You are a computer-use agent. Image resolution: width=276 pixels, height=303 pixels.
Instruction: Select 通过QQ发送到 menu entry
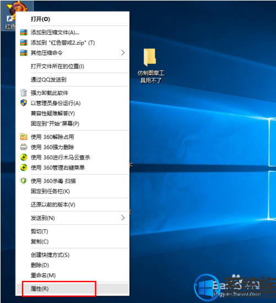[x=72, y=79]
